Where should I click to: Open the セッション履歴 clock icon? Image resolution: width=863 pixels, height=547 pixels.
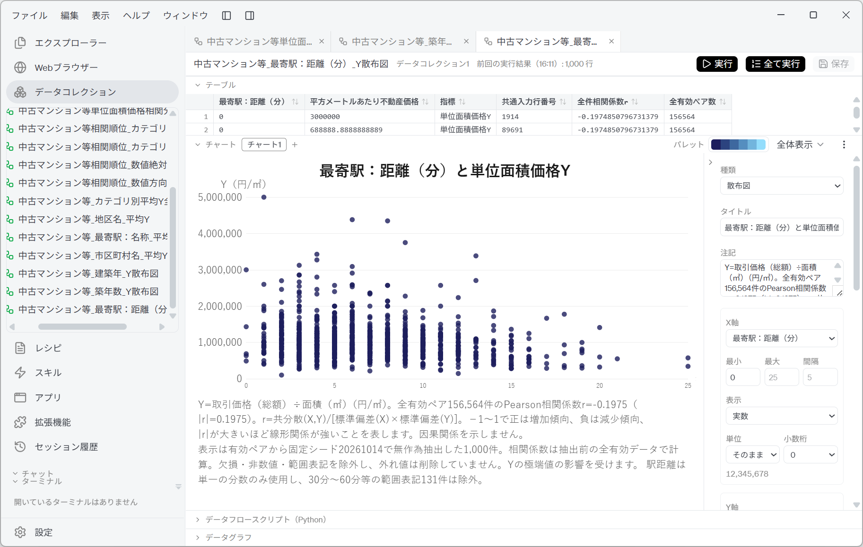tap(20, 447)
